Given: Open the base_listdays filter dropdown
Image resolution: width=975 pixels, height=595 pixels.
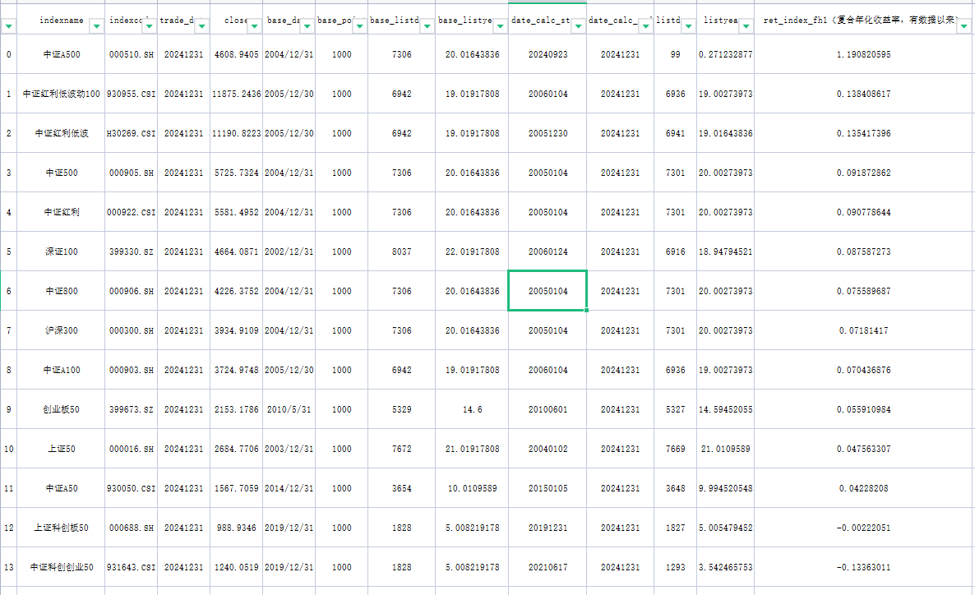Looking at the screenshot, I should 425,27.
